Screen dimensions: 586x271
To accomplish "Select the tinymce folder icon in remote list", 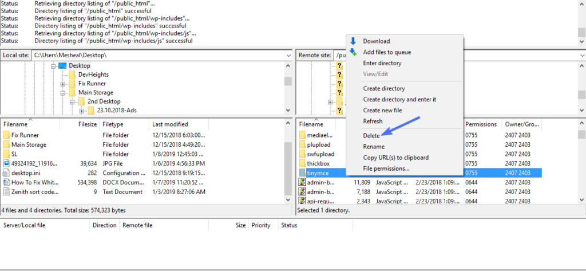I will (x=302, y=172).
